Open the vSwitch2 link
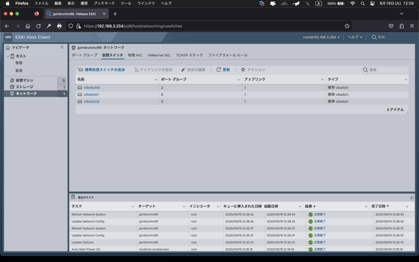The width and height of the screenshot is (419, 262). pos(91,102)
